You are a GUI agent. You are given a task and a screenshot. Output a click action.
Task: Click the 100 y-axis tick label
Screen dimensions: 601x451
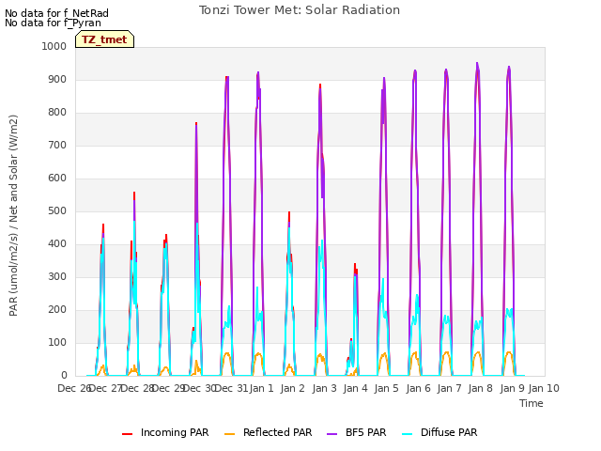tap(57, 342)
